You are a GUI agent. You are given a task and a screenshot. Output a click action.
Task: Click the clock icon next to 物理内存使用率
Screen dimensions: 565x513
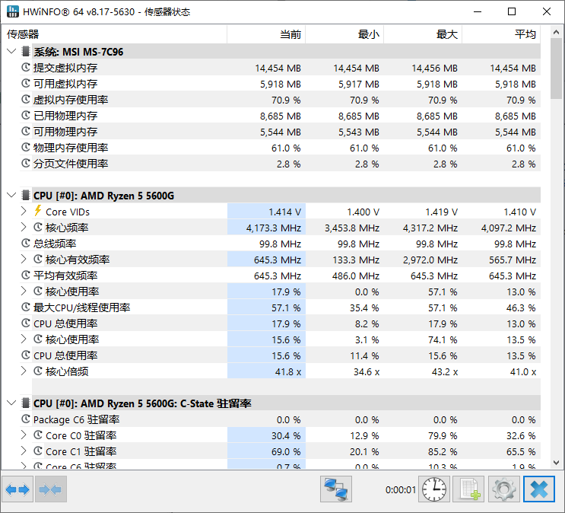(x=26, y=147)
